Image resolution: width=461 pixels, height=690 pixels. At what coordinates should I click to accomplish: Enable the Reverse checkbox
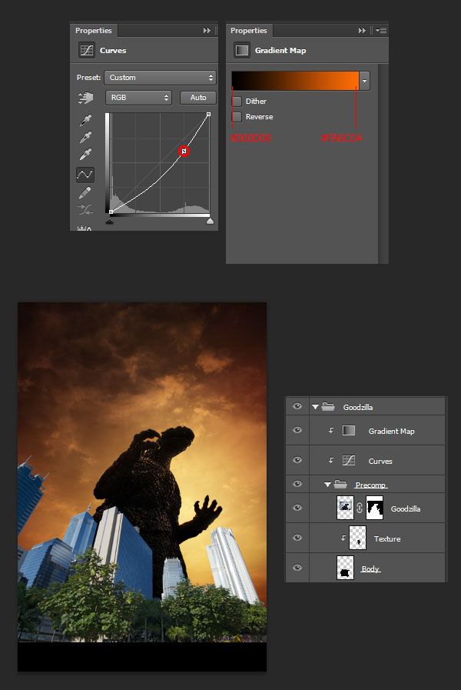coord(237,117)
